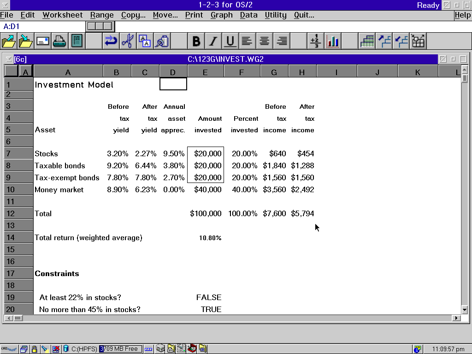Open the OS/2 Warp launch menu
Viewport: 472px width, 354px height.
click(x=9, y=349)
